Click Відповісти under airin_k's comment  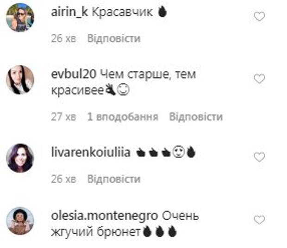[114, 38]
